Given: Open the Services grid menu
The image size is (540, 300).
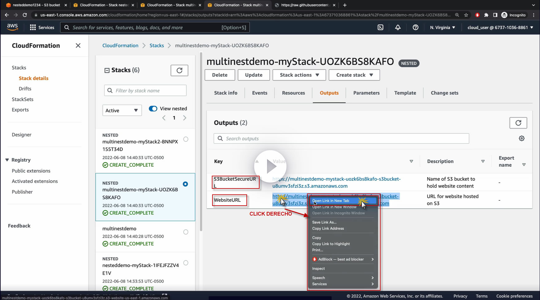Looking at the screenshot, I should click(42, 27).
